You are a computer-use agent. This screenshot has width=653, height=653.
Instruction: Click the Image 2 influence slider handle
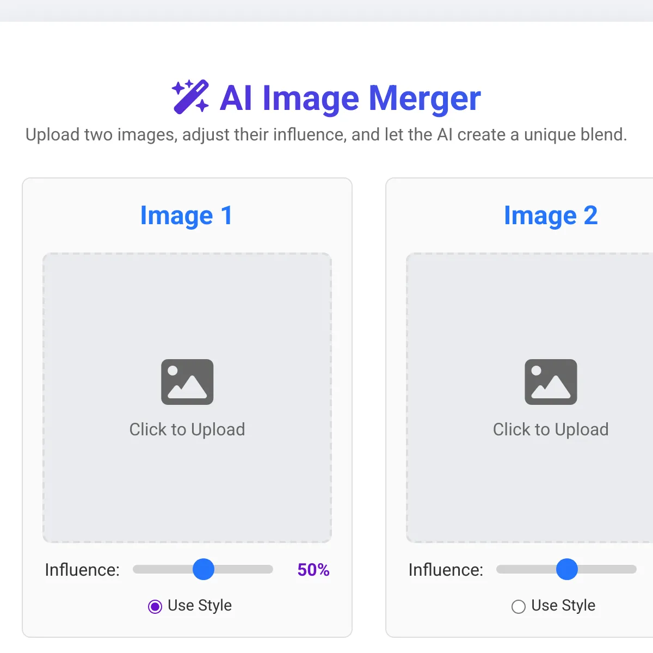(x=567, y=569)
